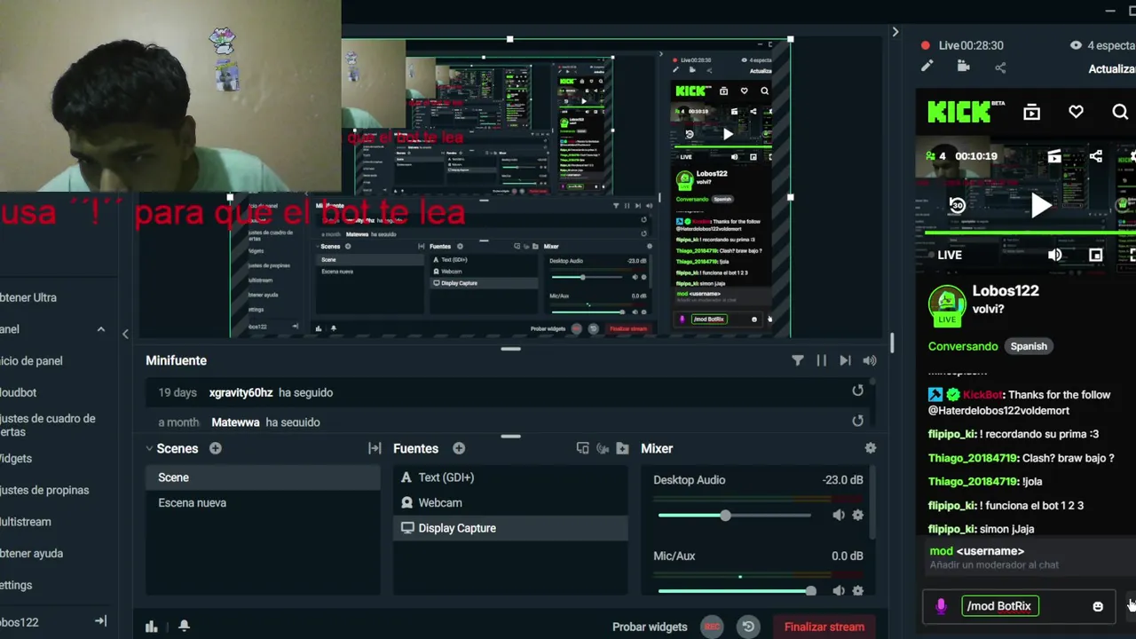Toggle the Kick player volume
The image size is (1136, 639).
[1054, 255]
